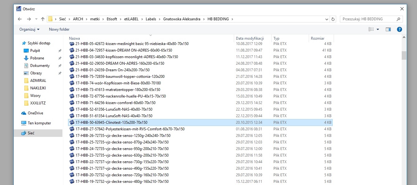The image size is (417, 185).
Task: Click pin icon next to Dokumenty
Action: point(60,66)
